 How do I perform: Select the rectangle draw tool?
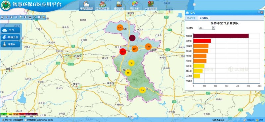(x=39, y=17)
